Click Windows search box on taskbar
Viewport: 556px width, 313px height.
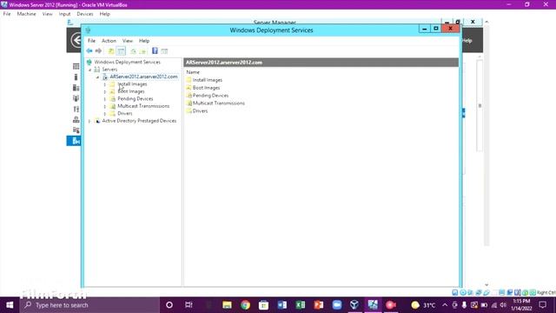pos(89,305)
